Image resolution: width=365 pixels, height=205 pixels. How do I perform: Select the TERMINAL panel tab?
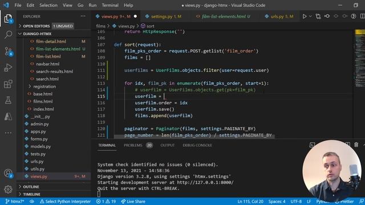click(x=107, y=145)
